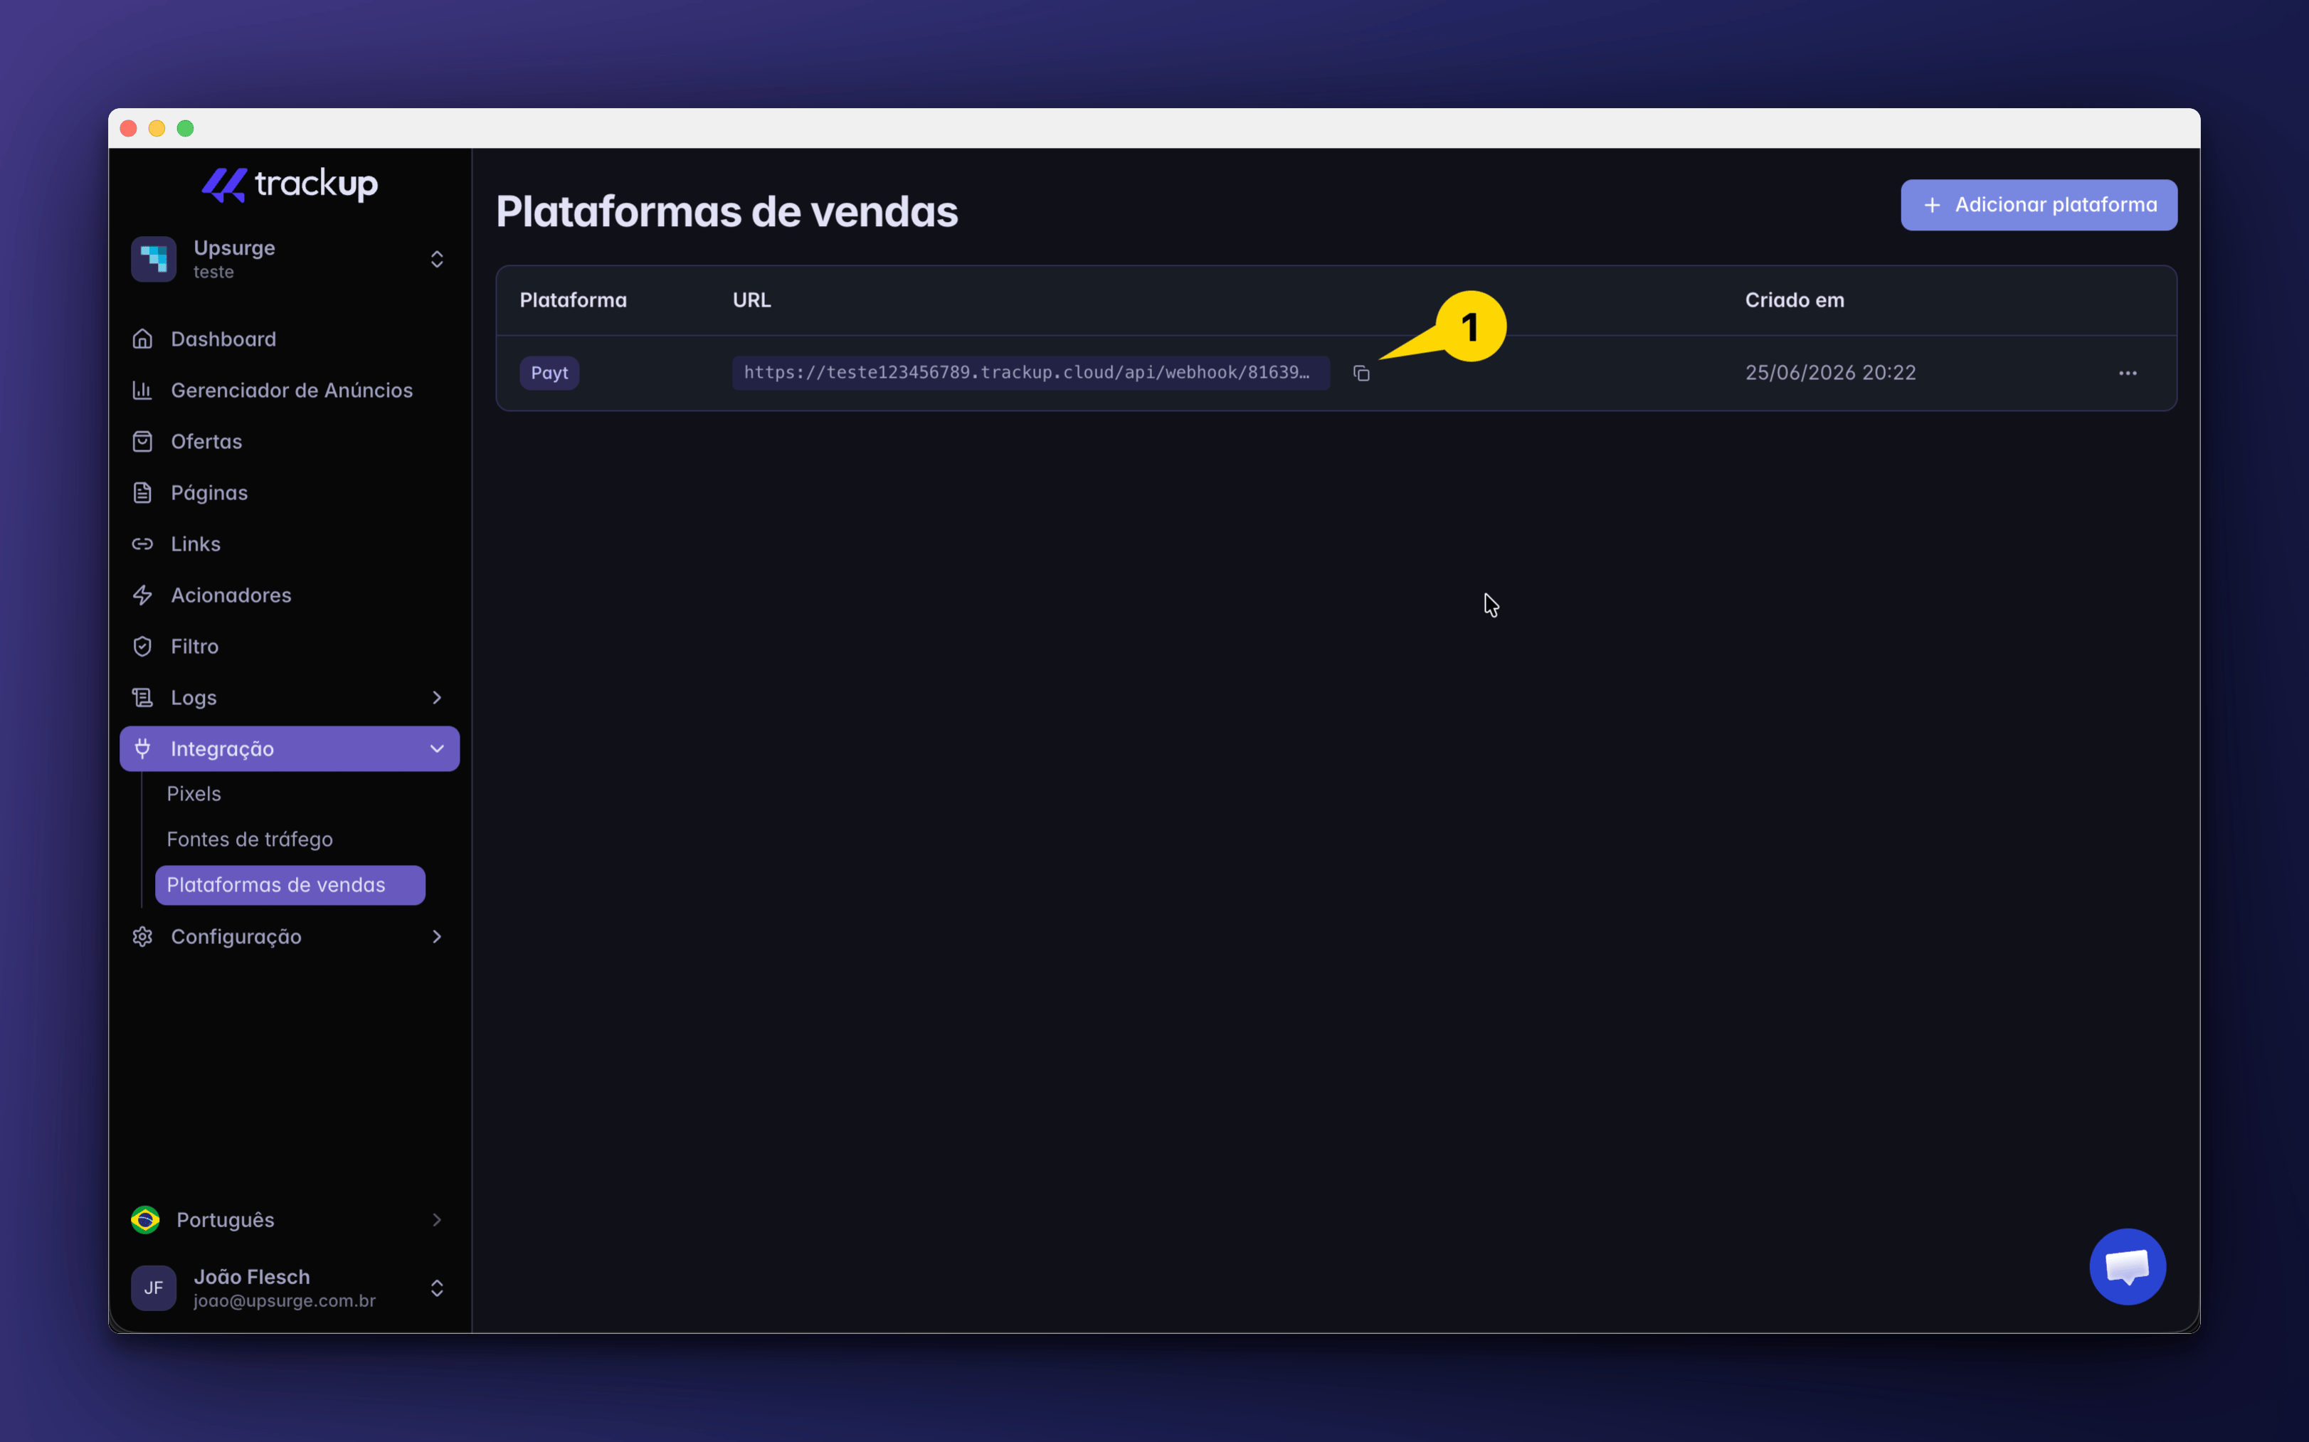Click the Dashboard home icon

pos(142,339)
